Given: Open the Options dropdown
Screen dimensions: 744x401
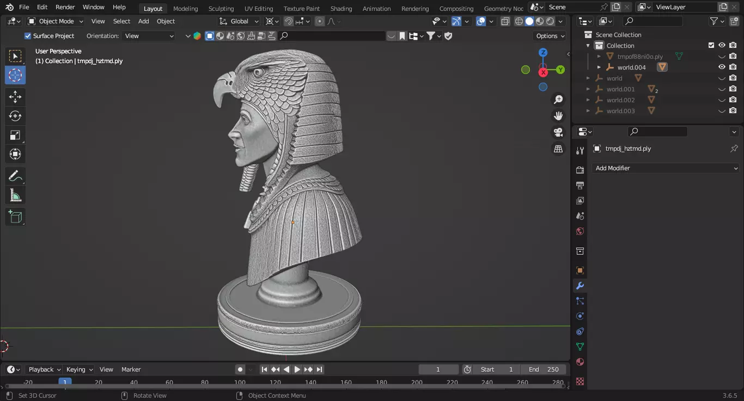Looking at the screenshot, I should pos(550,36).
